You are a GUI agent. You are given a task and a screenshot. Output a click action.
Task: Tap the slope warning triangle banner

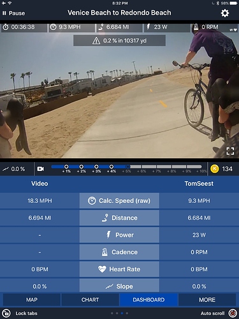tap(119, 41)
